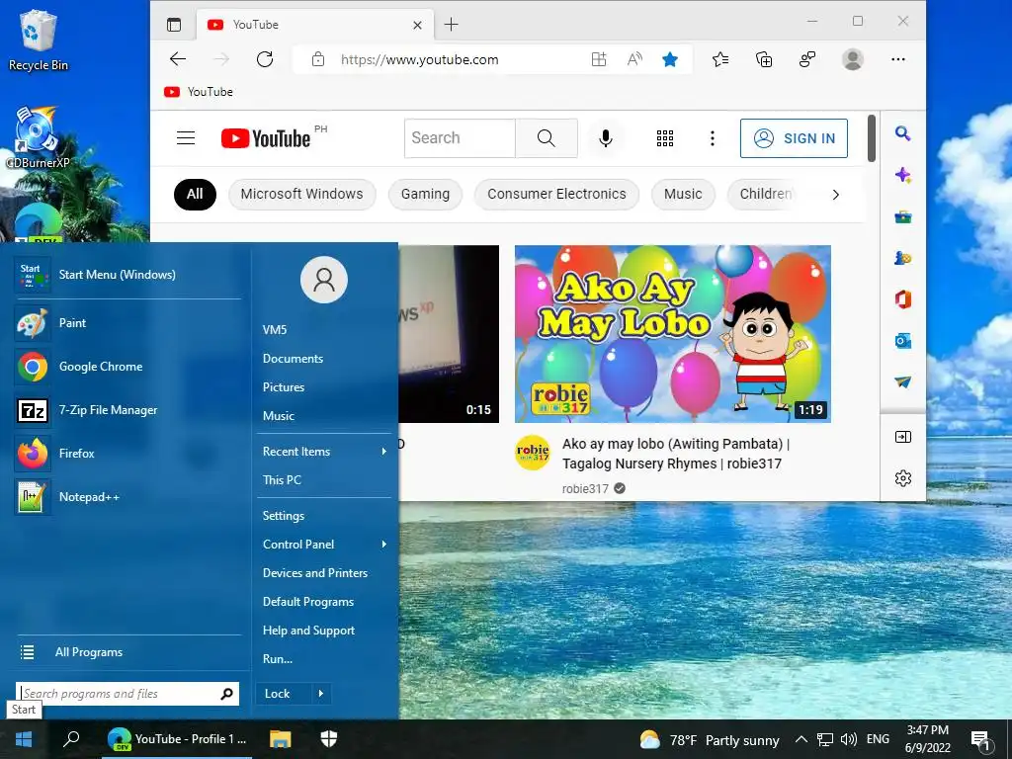1012x759 pixels.
Task: Open Edge Favorites list icon
Action: pyautogui.click(x=720, y=59)
